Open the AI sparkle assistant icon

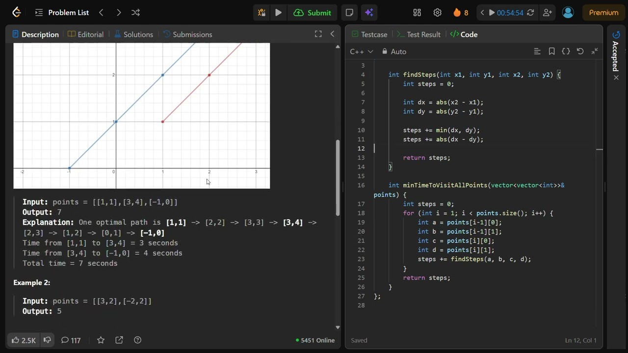pos(369,13)
